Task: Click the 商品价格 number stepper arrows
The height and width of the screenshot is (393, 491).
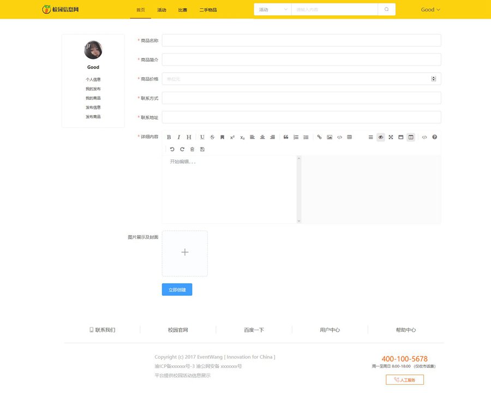Action: click(434, 79)
